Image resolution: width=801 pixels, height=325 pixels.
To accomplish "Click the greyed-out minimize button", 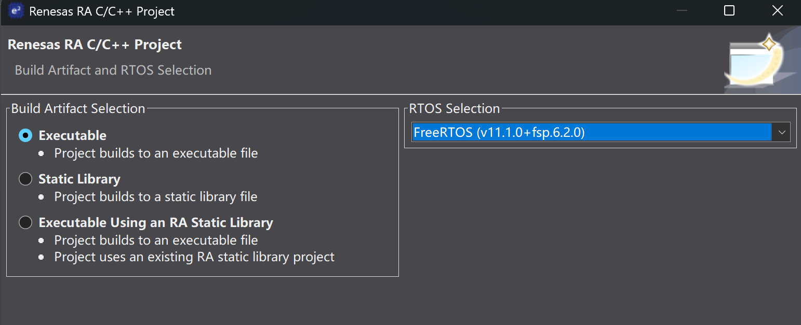I will pos(681,11).
